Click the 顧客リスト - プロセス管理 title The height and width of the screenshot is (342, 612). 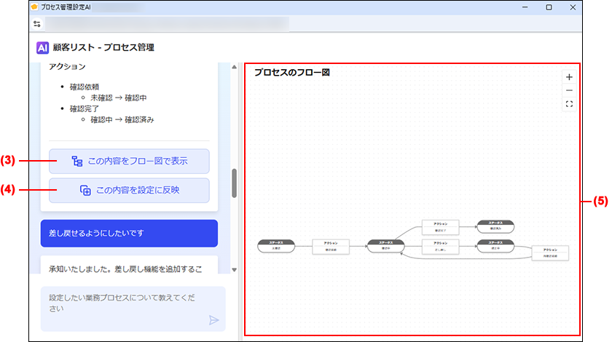[x=103, y=47]
